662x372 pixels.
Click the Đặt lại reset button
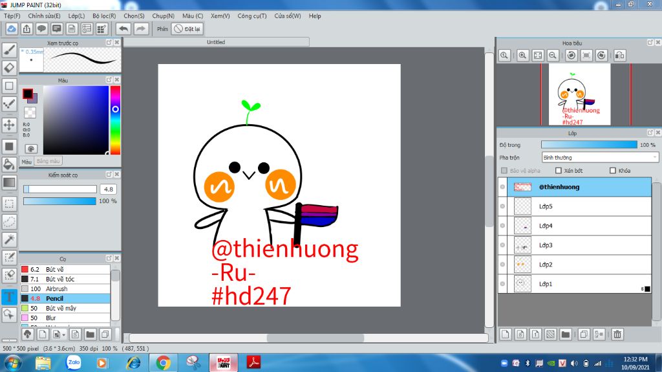coord(187,28)
